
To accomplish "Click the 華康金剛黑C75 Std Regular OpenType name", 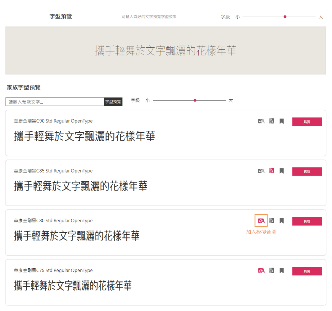I will (x=53, y=271).
